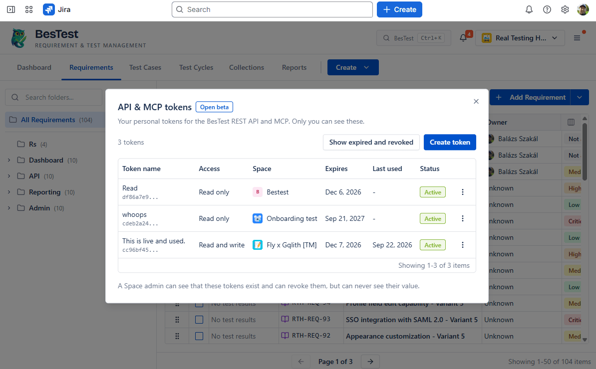Viewport: 596px width, 369px height.
Task: Switch to the Dashboard tab
Action: pos(34,68)
